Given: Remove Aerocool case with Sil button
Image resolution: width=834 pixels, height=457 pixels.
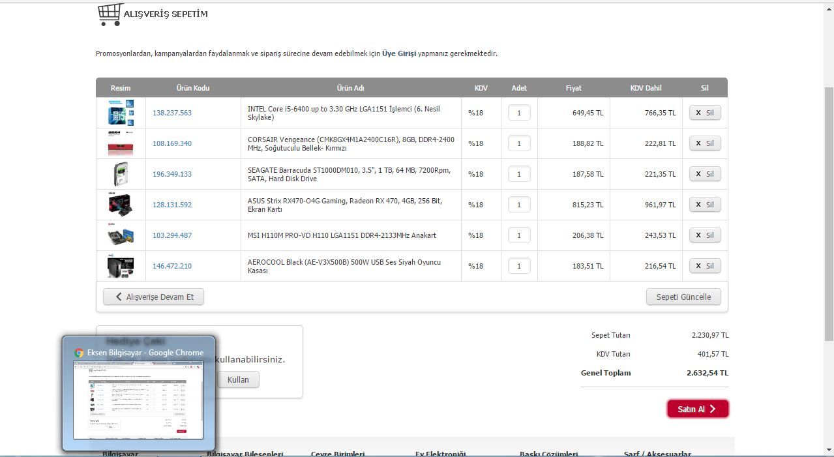Looking at the screenshot, I should [x=705, y=266].
